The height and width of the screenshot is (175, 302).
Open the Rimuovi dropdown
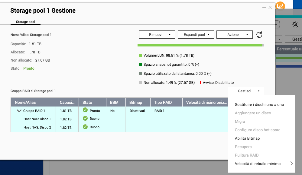[x=157, y=35]
